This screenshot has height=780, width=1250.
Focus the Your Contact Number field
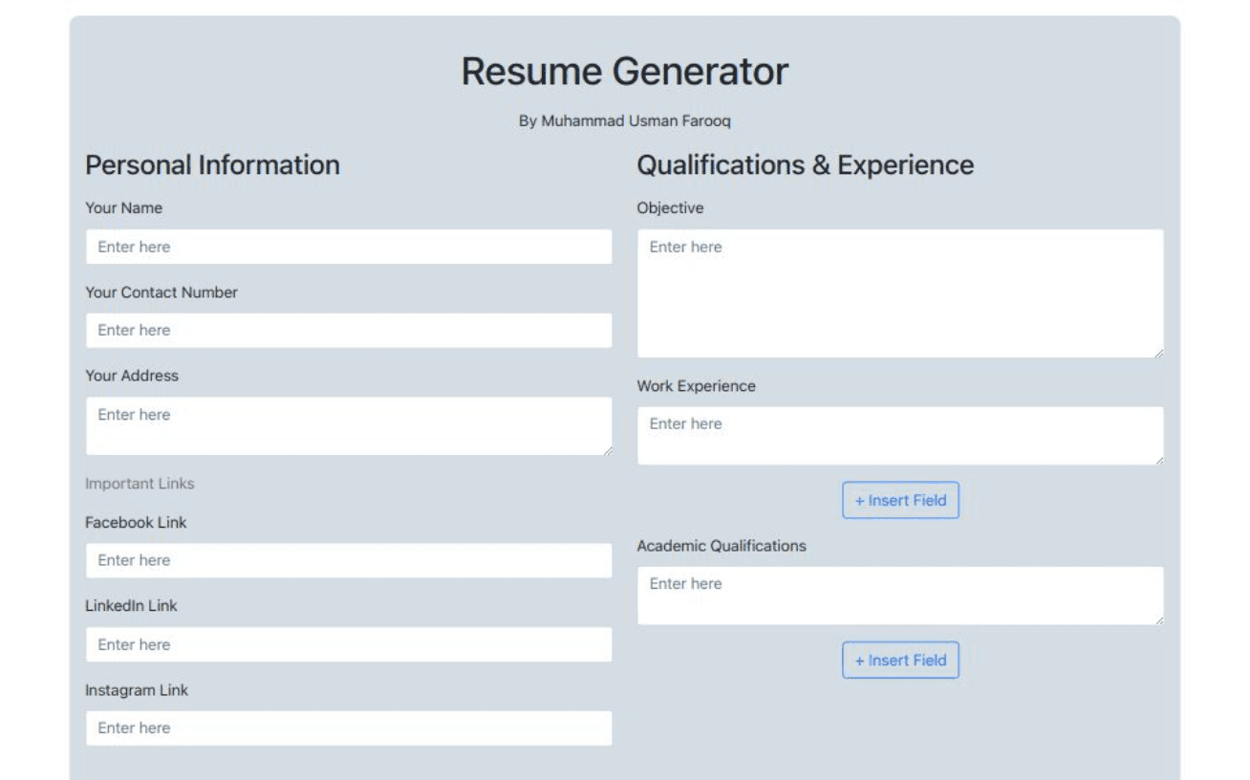[x=348, y=331]
